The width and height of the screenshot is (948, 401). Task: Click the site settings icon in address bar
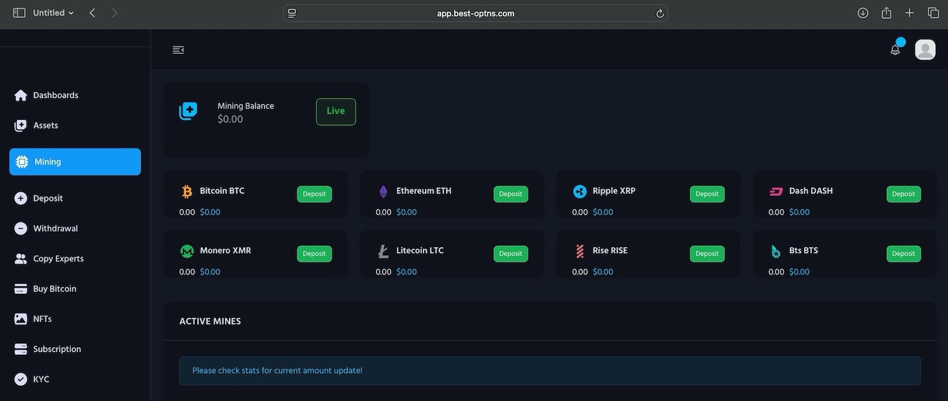[292, 13]
